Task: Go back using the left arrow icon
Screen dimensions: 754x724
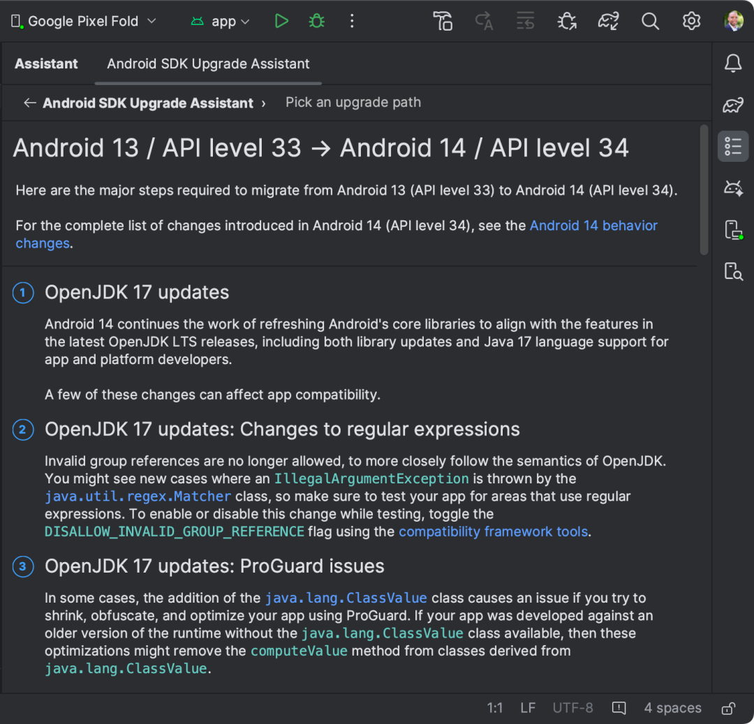Action: pyautogui.click(x=30, y=103)
